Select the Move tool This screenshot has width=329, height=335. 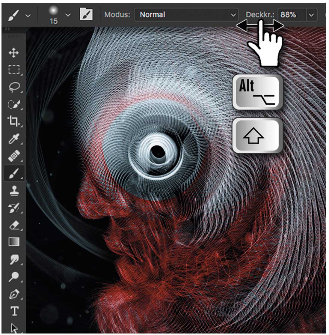(14, 53)
